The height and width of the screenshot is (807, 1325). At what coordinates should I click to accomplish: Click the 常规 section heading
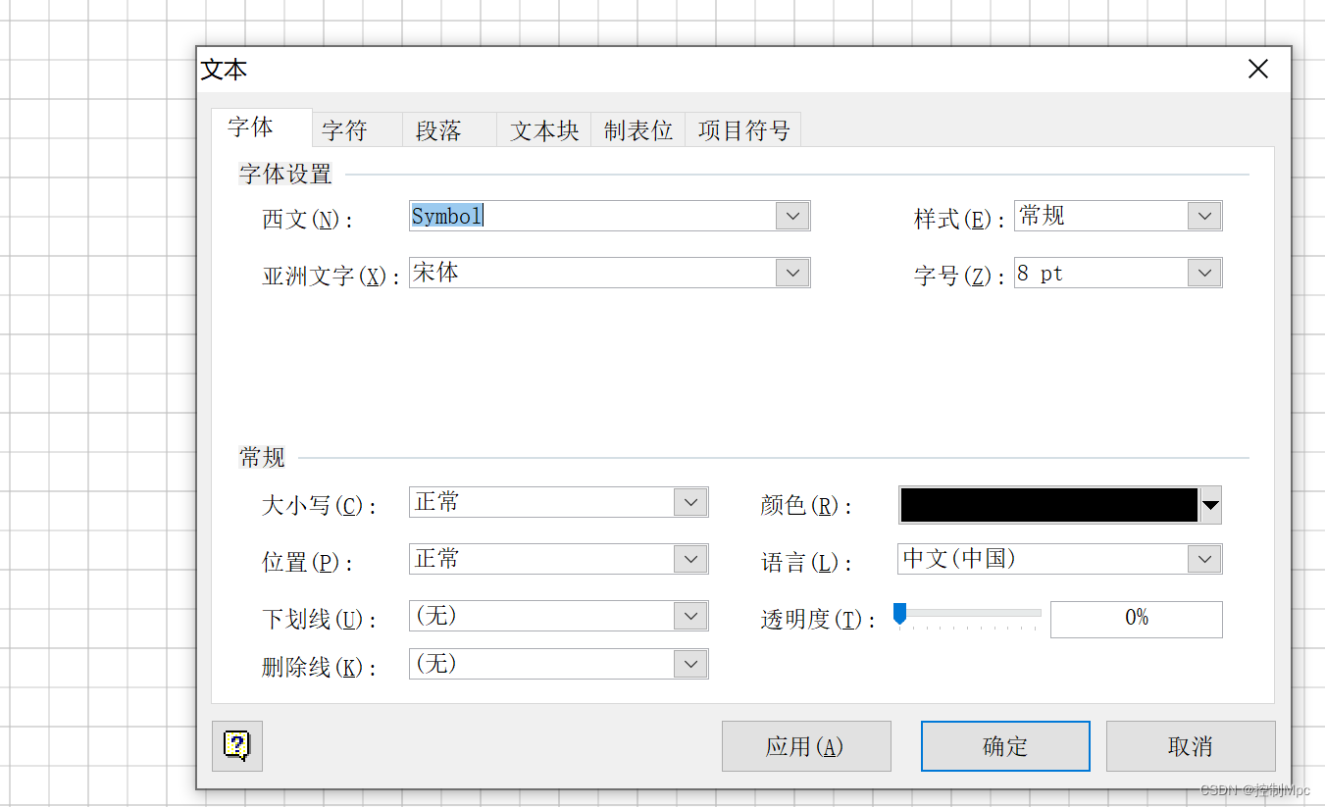coord(262,457)
